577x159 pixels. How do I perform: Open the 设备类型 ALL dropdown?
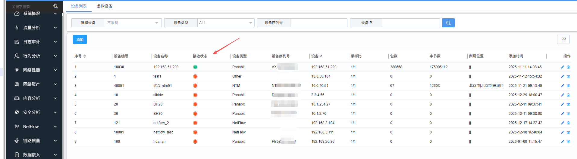point(225,23)
